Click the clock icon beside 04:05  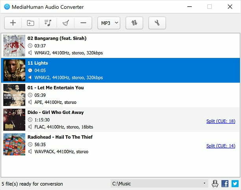click(30, 70)
